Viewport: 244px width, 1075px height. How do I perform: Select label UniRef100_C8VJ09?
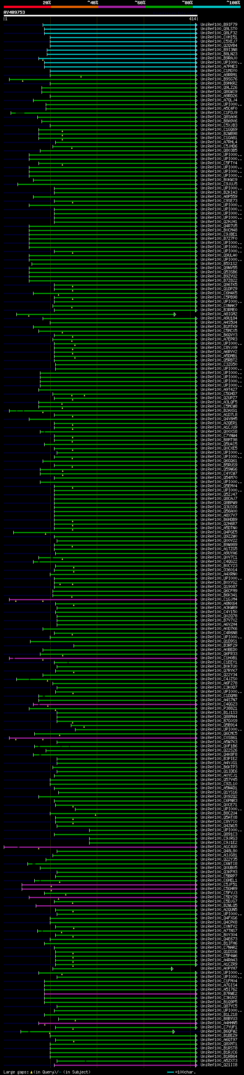pyautogui.click(x=219, y=347)
